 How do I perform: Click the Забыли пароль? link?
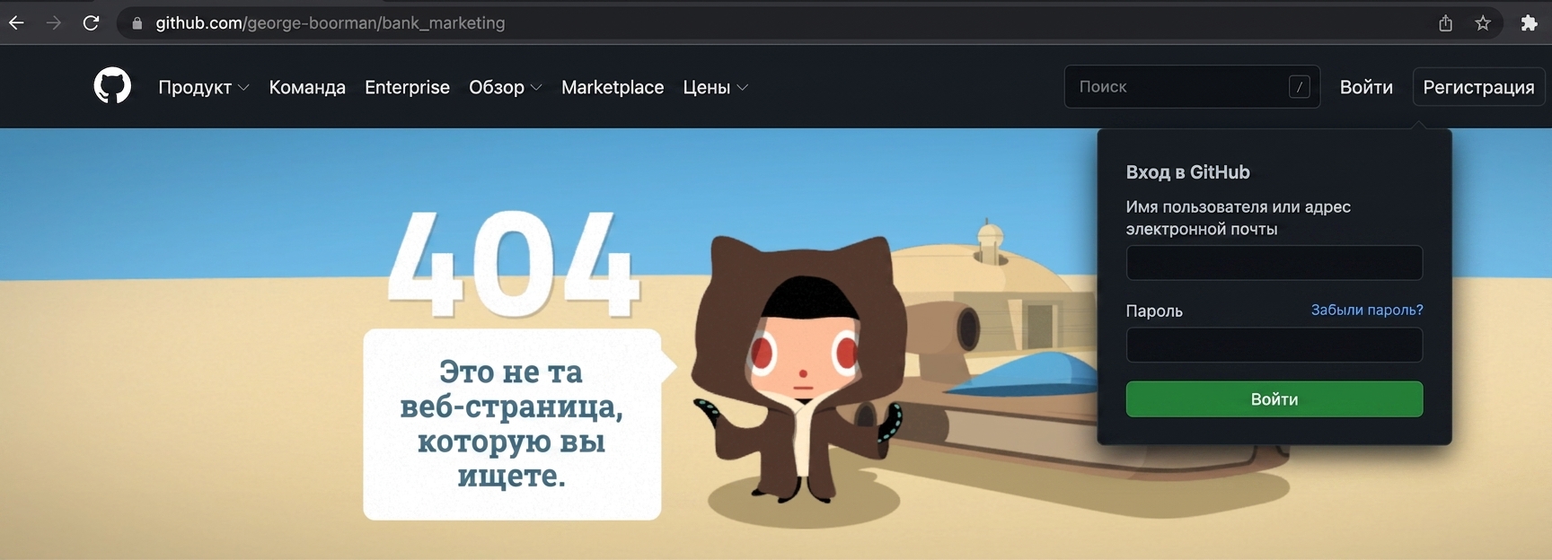point(1367,310)
